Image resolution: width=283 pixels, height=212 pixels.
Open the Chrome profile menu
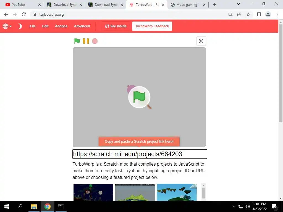pyautogui.click(x=268, y=14)
